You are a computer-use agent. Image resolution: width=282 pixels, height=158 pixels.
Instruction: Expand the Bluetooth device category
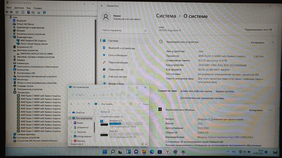click(11, 21)
